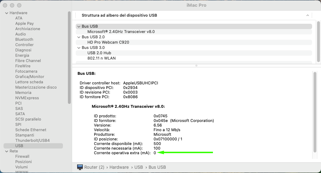
Task: Select Energia in the sidebar
Action: [x=22, y=55]
